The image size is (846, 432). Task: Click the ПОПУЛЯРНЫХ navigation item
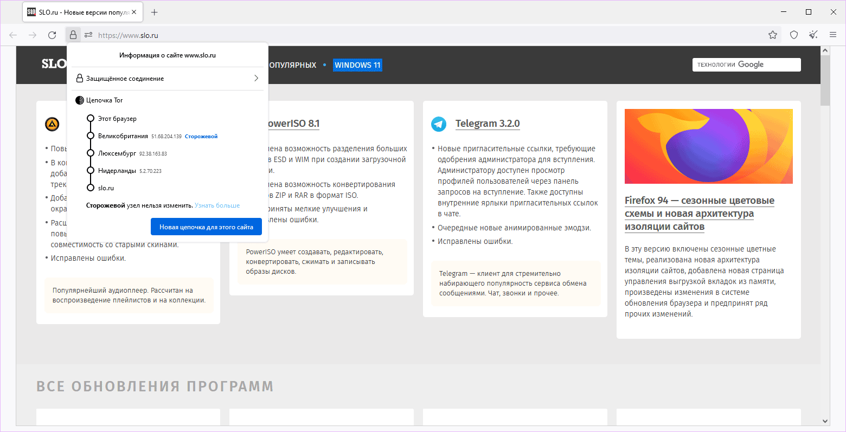point(292,65)
